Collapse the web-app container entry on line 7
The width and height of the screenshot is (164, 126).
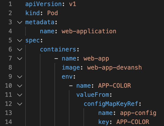[20, 58]
